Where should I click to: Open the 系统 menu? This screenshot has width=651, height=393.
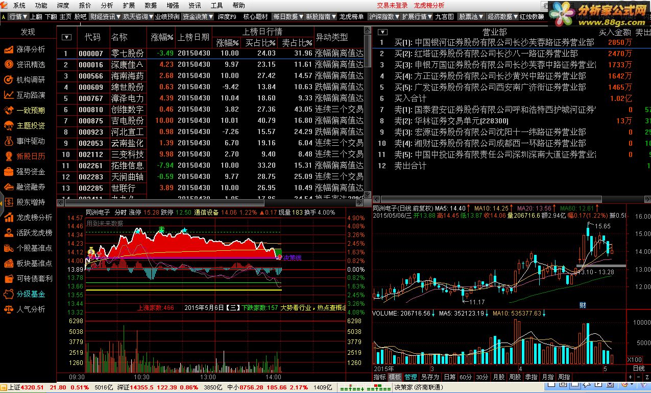pos(19,6)
